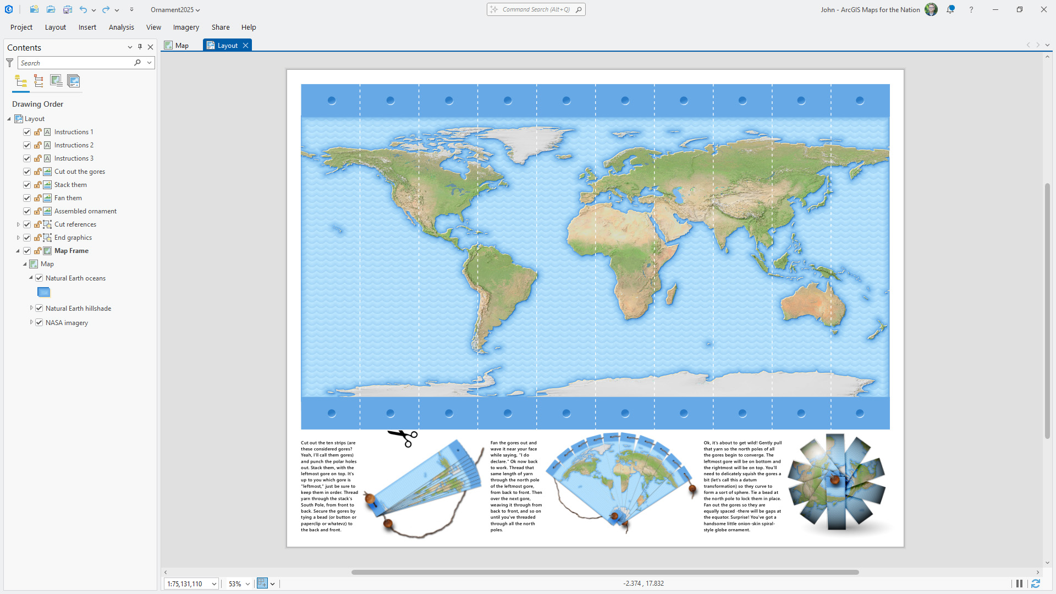Open the map scale dropdown
The width and height of the screenshot is (1056, 594).
coord(213,584)
